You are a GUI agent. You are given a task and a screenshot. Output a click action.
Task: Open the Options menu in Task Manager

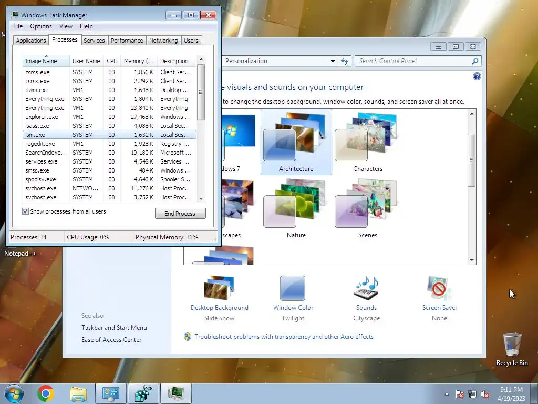click(41, 26)
